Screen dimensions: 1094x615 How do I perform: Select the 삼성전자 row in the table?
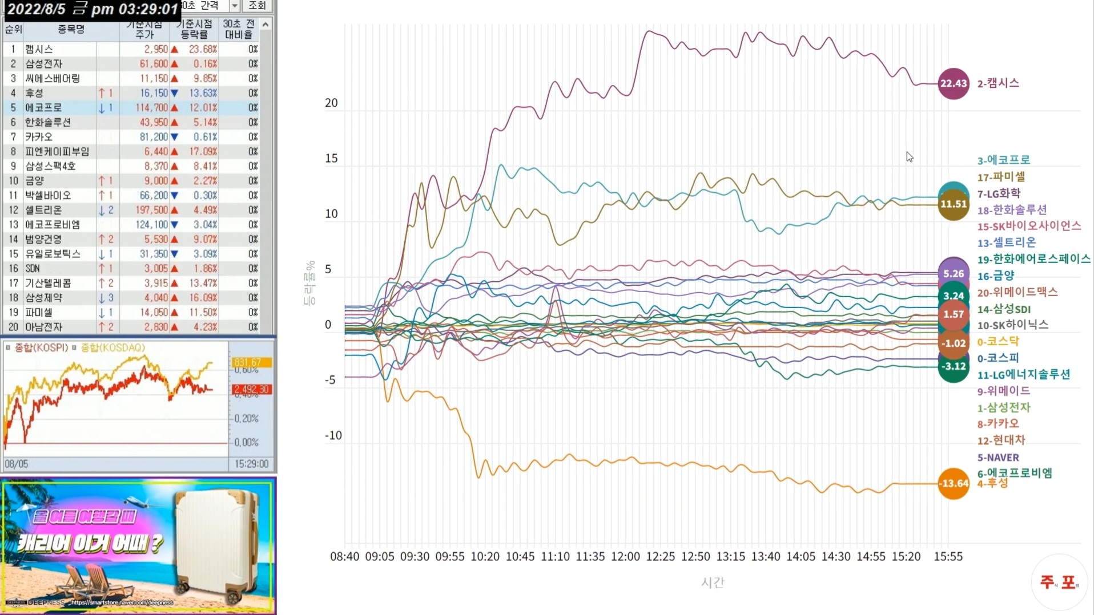tap(131, 64)
